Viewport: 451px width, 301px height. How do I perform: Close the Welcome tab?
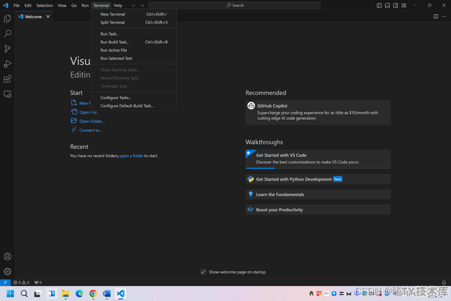[x=48, y=16]
